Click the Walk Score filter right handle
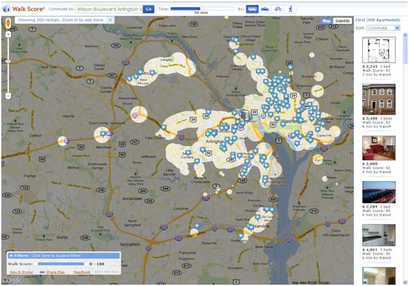The height and width of the screenshot is (286, 409). coord(86,264)
